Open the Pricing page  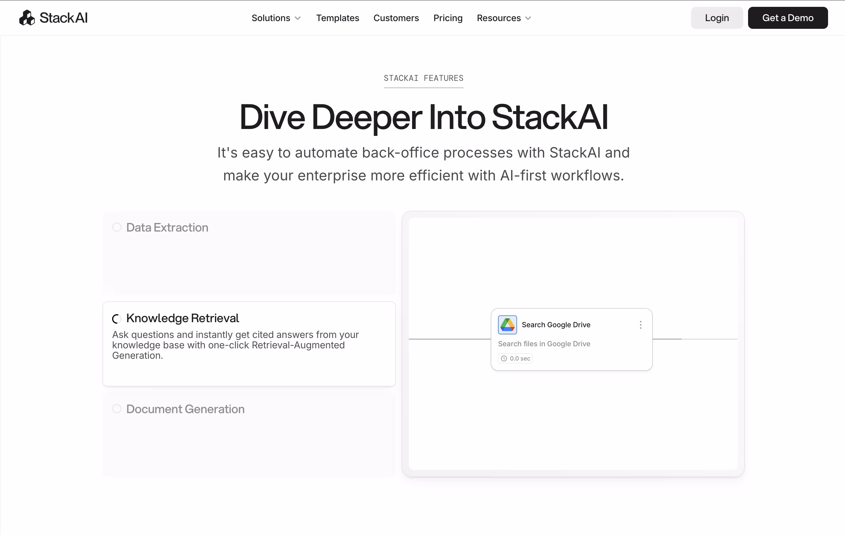[448, 18]
